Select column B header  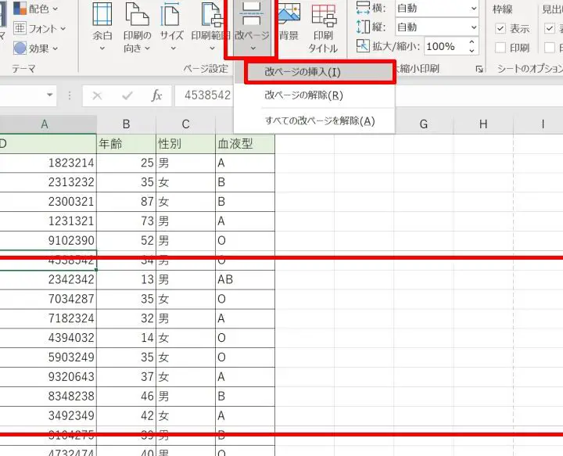click(126, 124)
